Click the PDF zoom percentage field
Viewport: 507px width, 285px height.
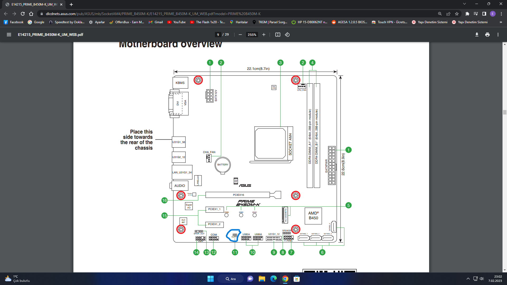click(x=252, y=35)
